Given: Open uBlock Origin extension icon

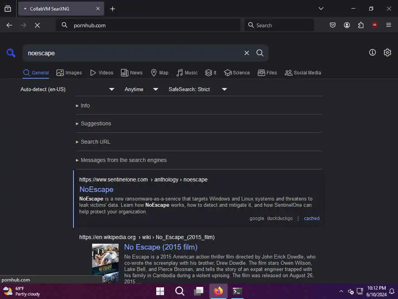Looking at the screenshot, I should [374, 25].
